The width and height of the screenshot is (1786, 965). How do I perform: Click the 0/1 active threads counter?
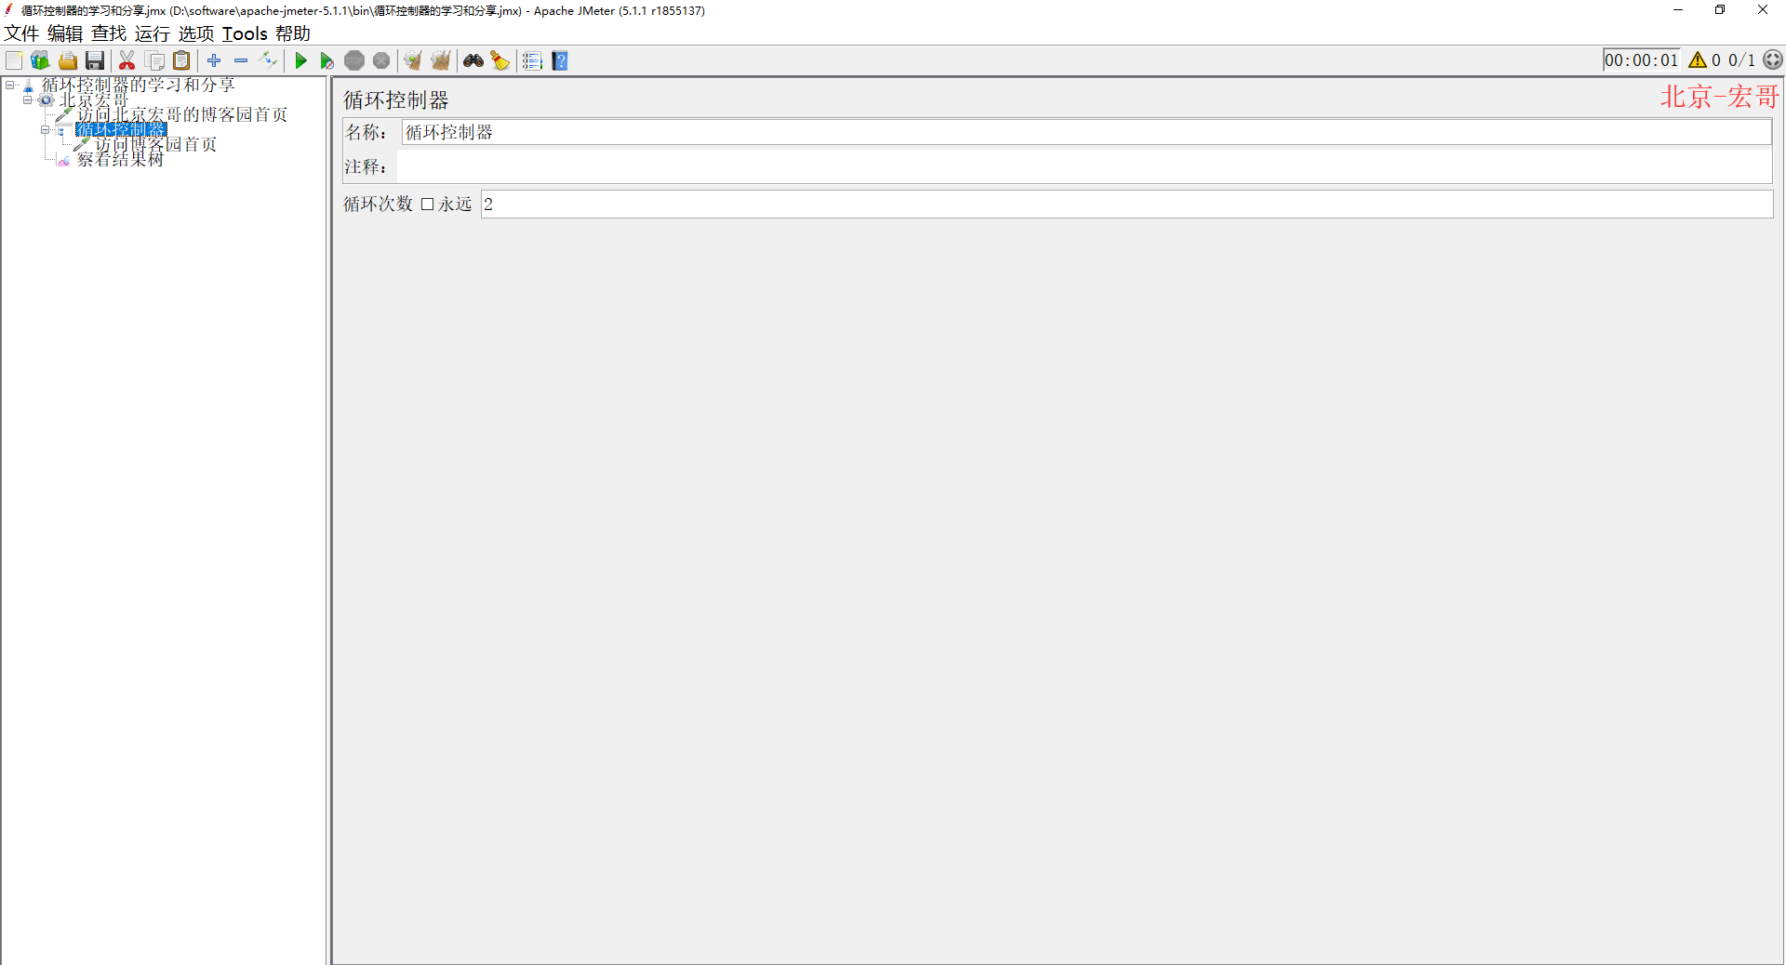1741,60
